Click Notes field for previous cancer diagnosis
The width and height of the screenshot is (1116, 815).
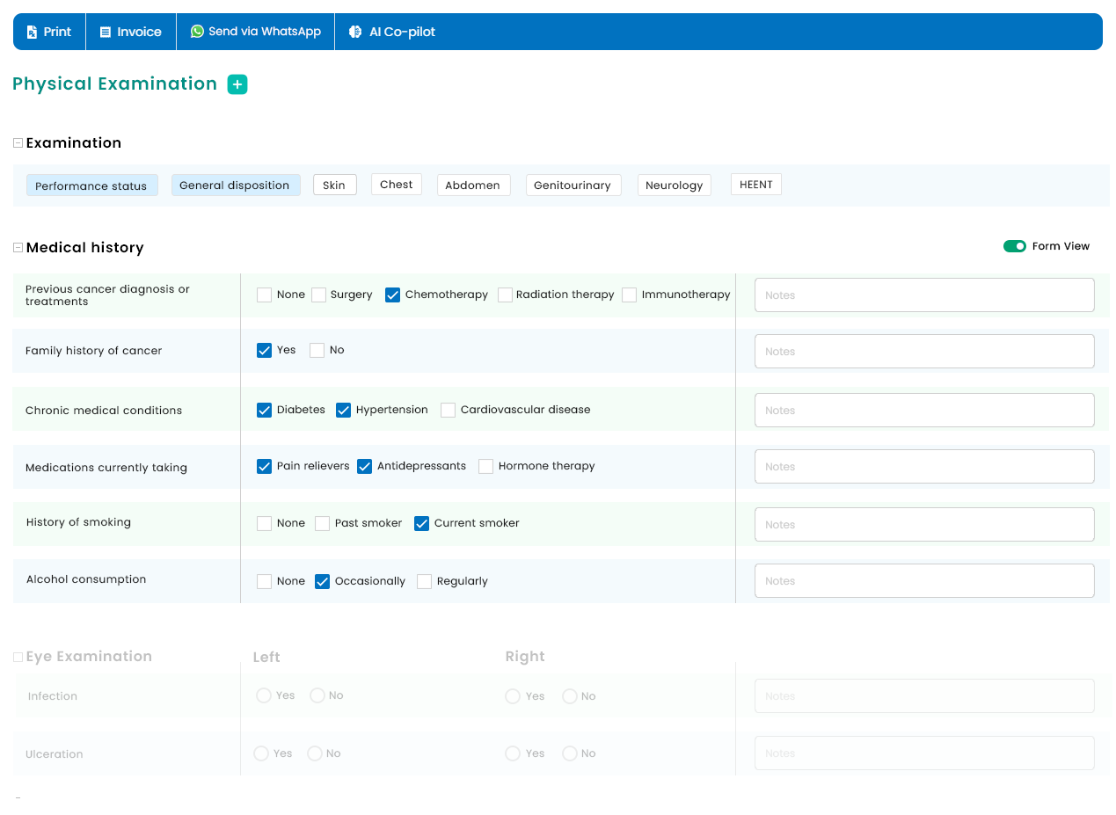click(924, 295)
